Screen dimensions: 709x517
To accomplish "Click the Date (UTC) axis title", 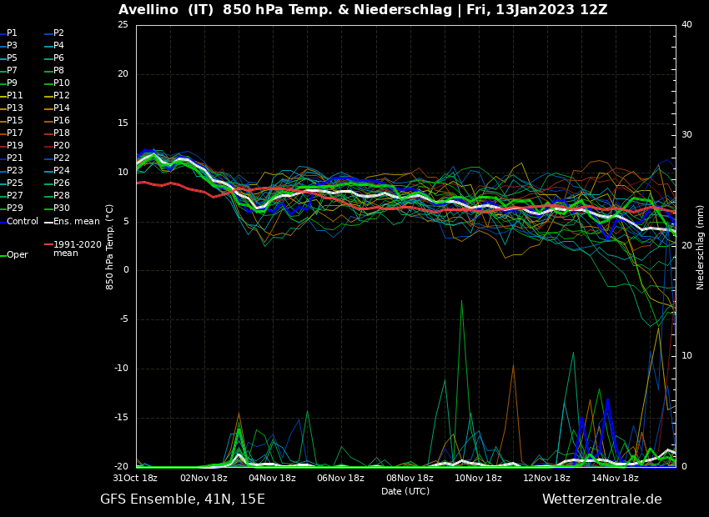I will 405,491.
